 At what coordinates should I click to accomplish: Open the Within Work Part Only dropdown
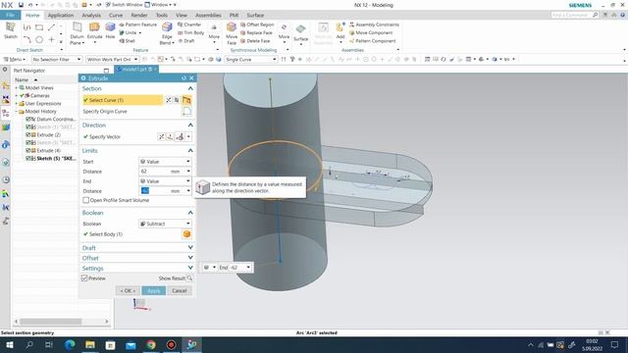112,59
